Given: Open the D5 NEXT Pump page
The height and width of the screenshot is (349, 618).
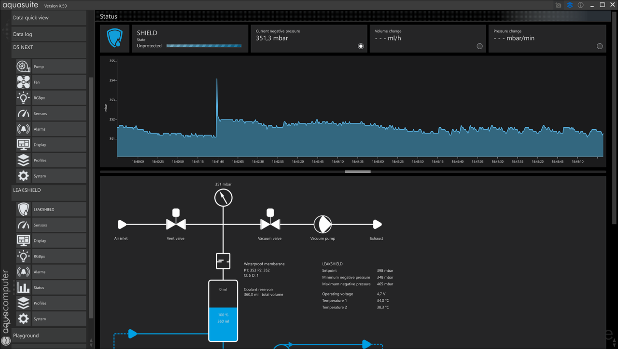Looking at the screenshot, I should (51, 67).
